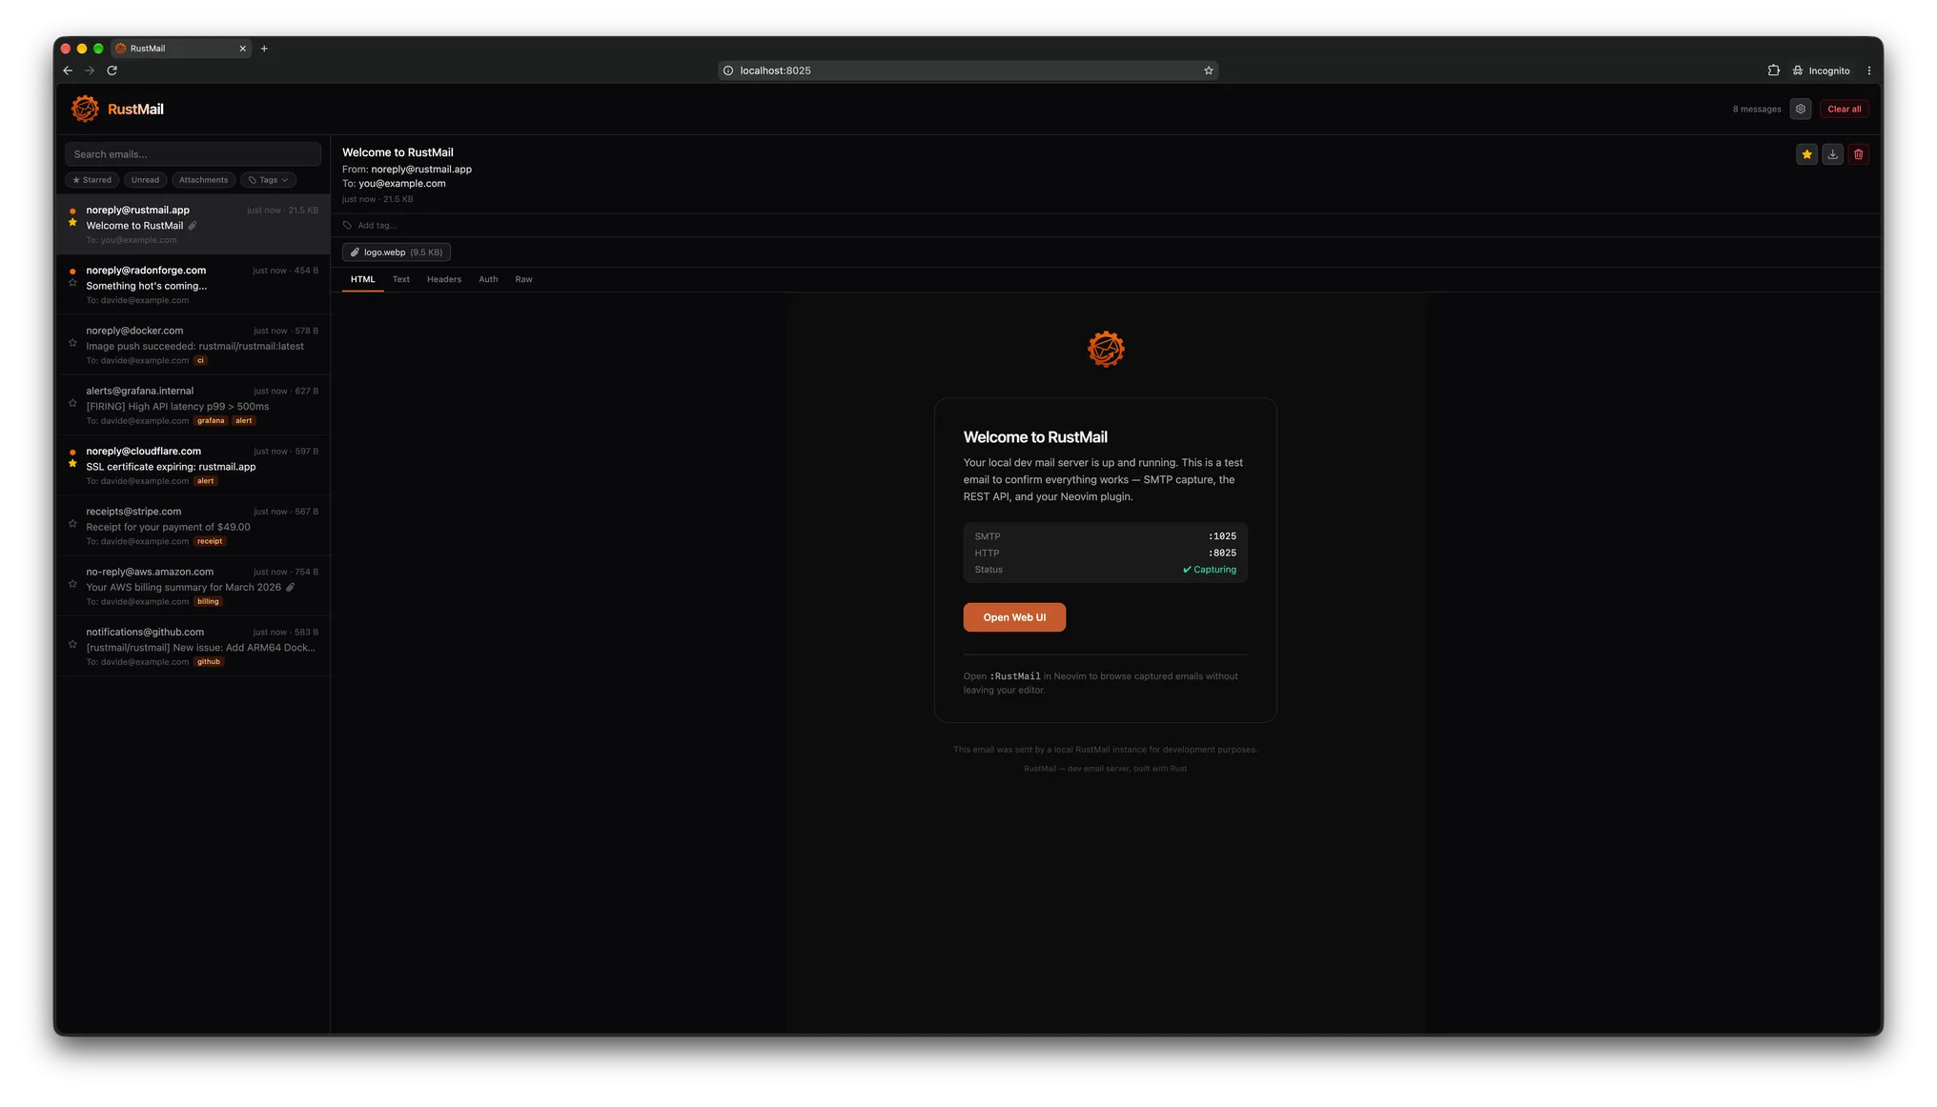Switch to the Headers tab
The height and width of the screenshot is (1107, 1937).
[444, 279]
